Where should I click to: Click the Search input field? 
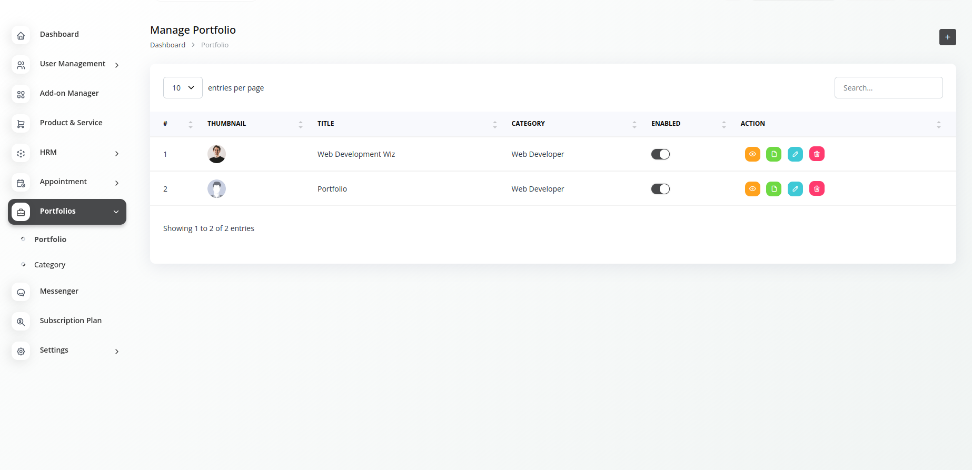click(x=888, y=88)
